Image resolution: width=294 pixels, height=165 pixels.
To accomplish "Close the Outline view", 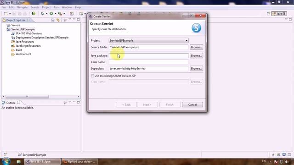I will pos(18,103).
